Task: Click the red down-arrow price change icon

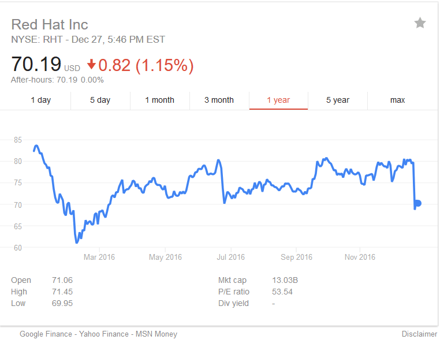Action: click(91, 65)
